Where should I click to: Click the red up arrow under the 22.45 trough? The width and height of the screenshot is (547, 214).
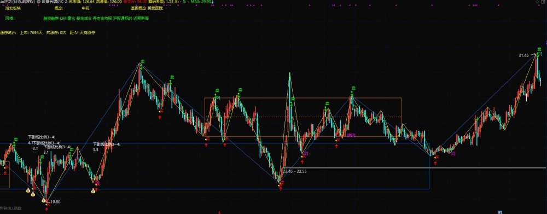coord(280,188)
